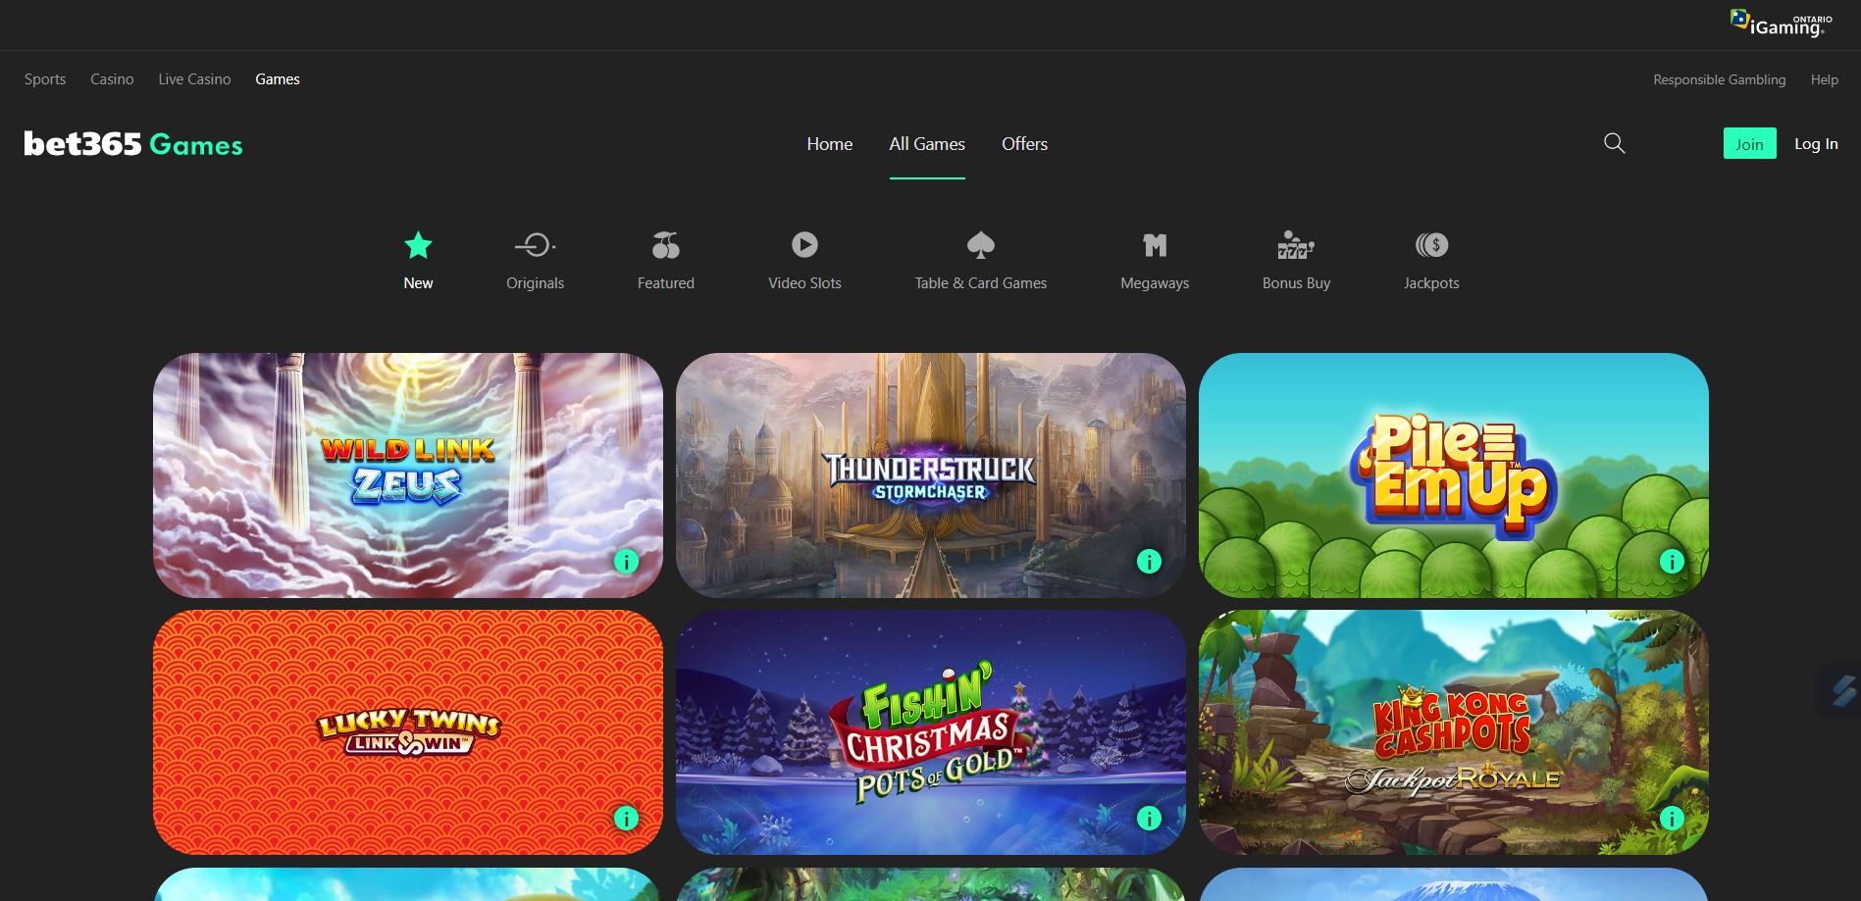Go to the Sports section
Screen dimensions: 1861x901
pyautogui.click(x=45, y=79)
